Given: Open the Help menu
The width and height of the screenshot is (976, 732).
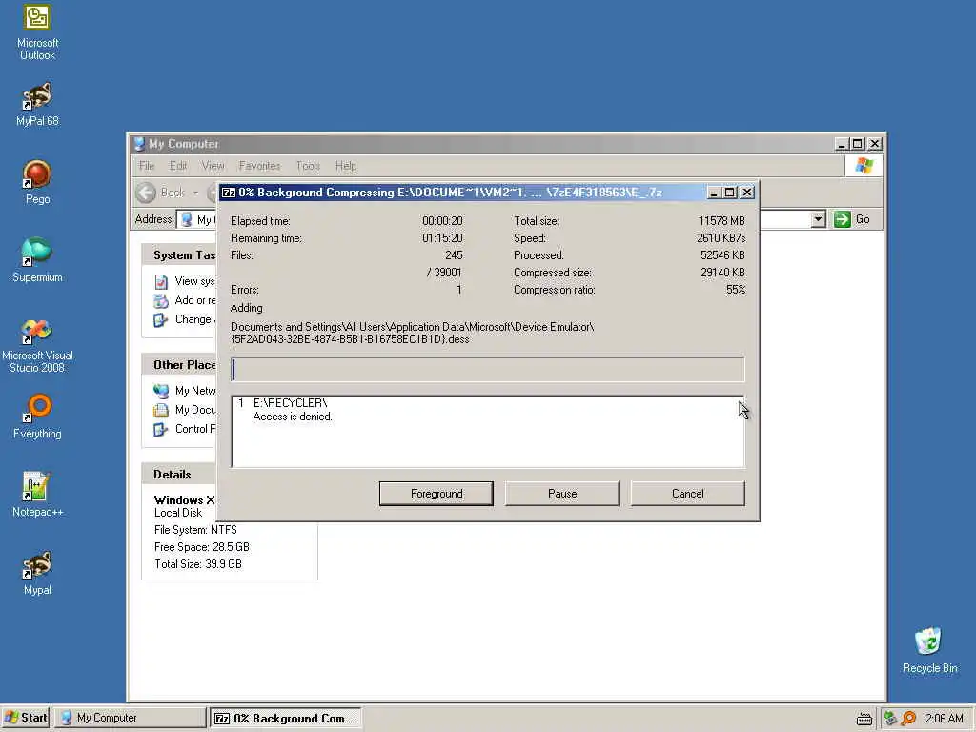Looking at the screenshot, I should 346,166.
